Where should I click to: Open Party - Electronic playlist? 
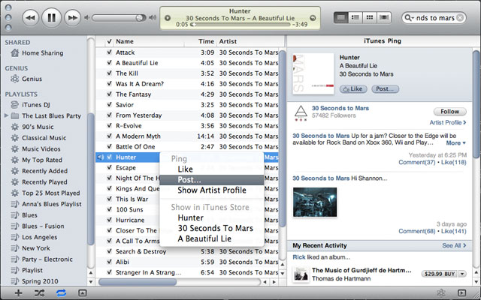(47, 259)
